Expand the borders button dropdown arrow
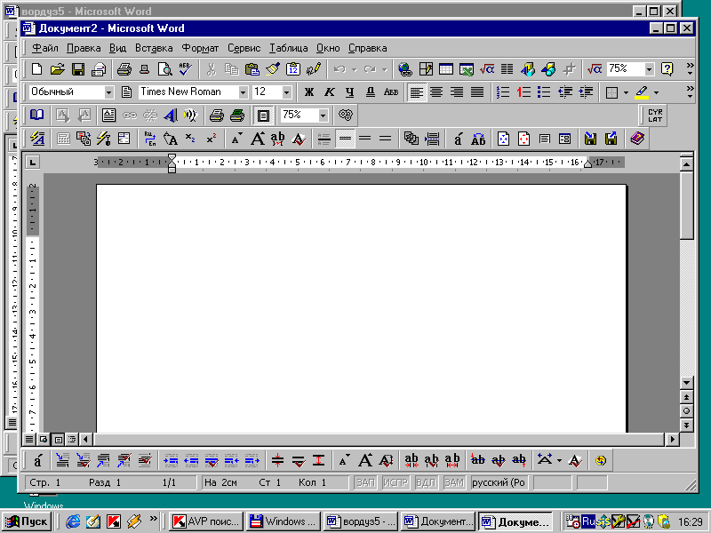Image resolution: width=711 pixels, height=533 pixels. 626,92
